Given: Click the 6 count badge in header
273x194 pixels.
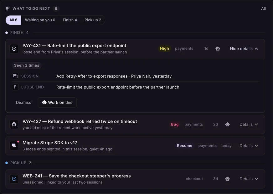Looking at the screenshot, I should point(56,8).
